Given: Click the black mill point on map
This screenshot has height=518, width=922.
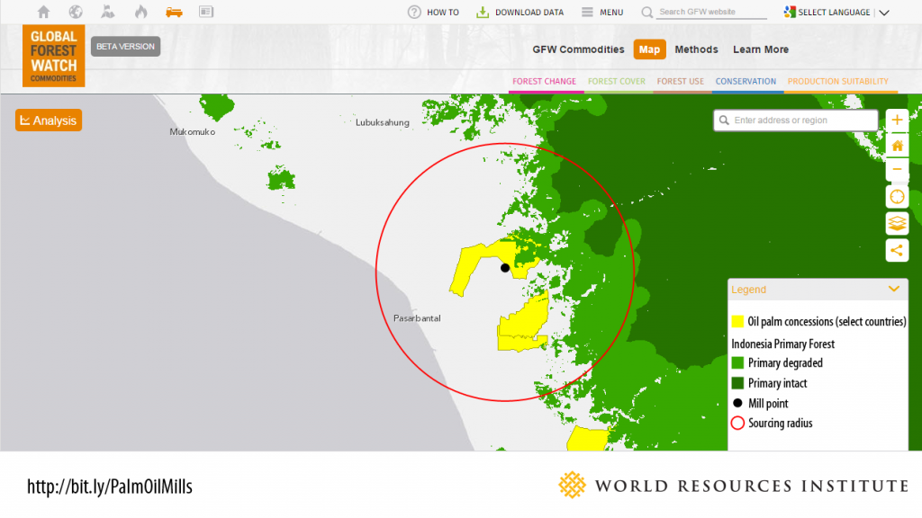Looking at the screenshot, I should (505, 268).
